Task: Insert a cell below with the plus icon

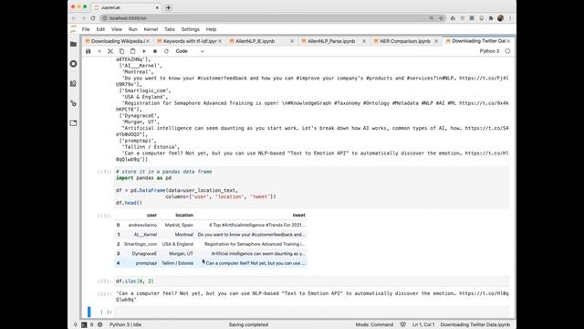Action: coord(99,51)
